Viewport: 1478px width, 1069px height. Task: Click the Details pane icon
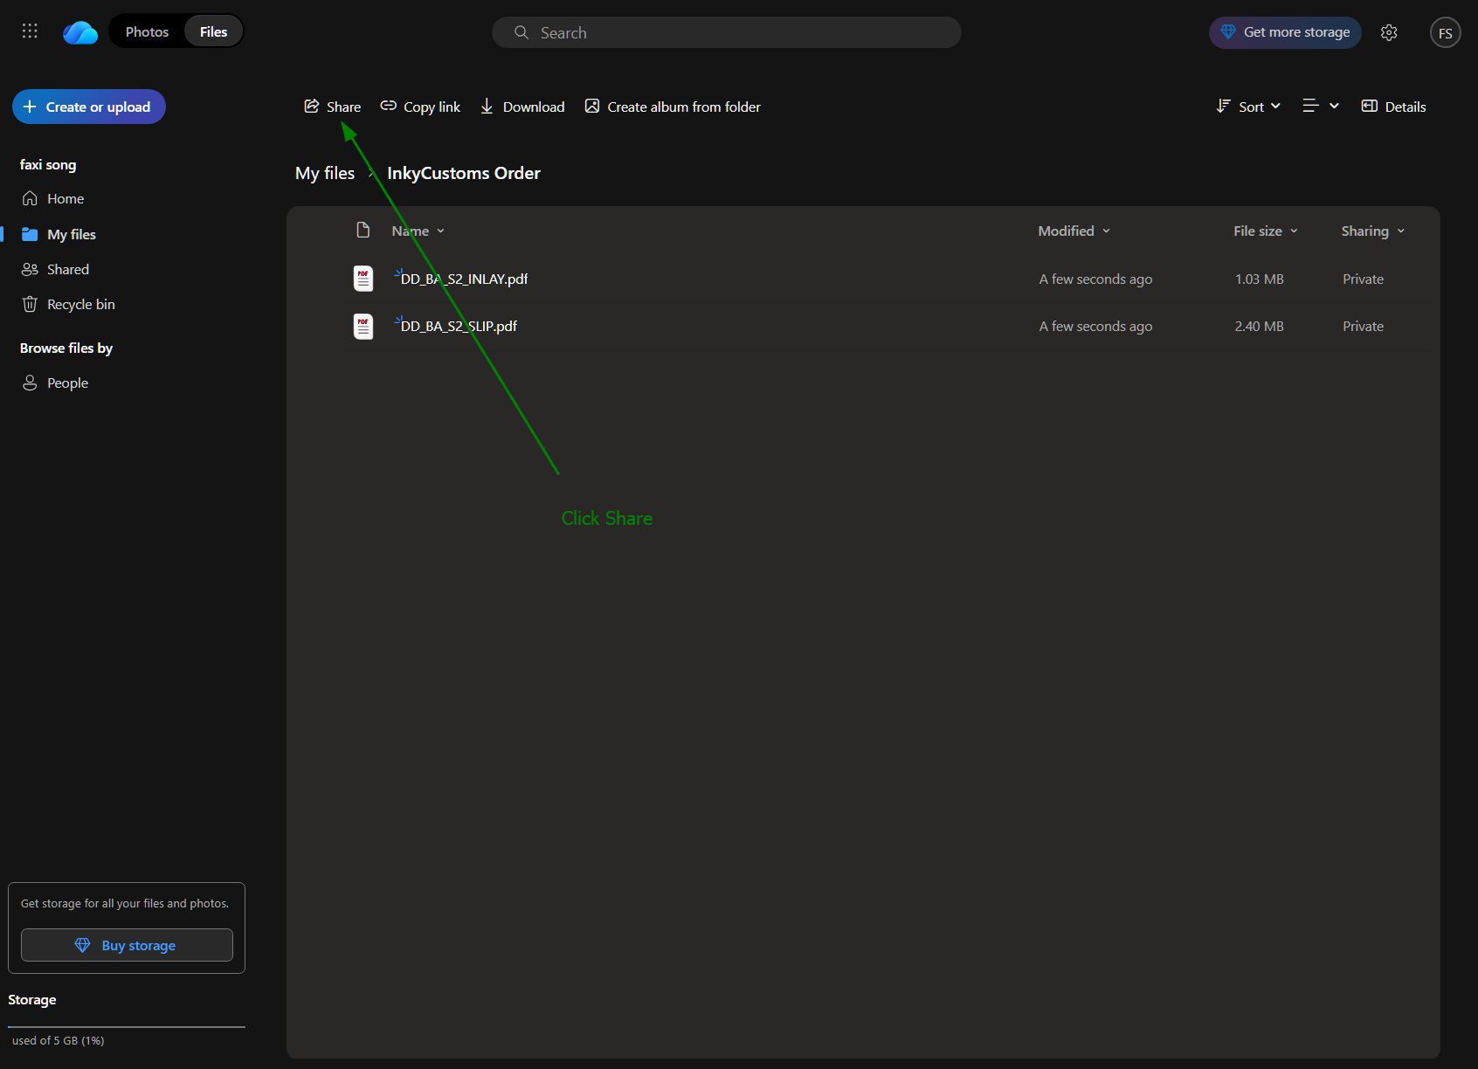pos(1370,106)
